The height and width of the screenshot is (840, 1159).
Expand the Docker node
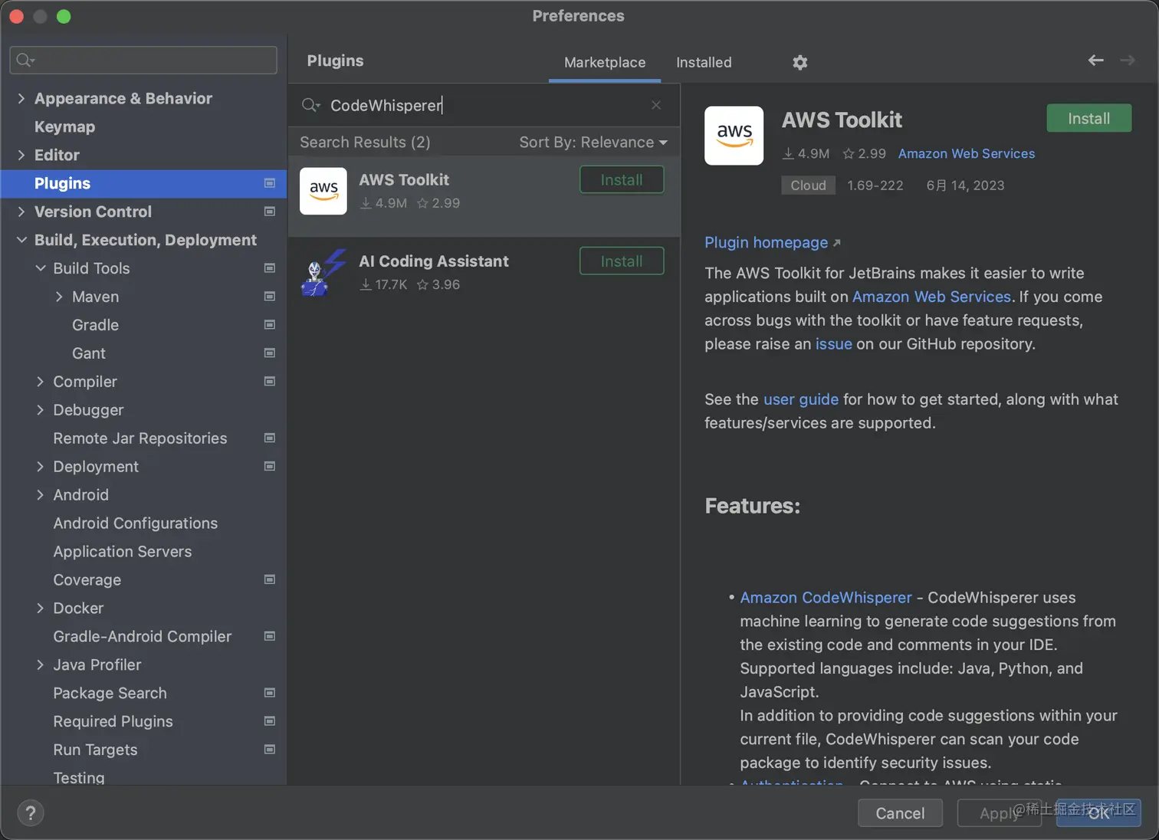tap(41, 609)
